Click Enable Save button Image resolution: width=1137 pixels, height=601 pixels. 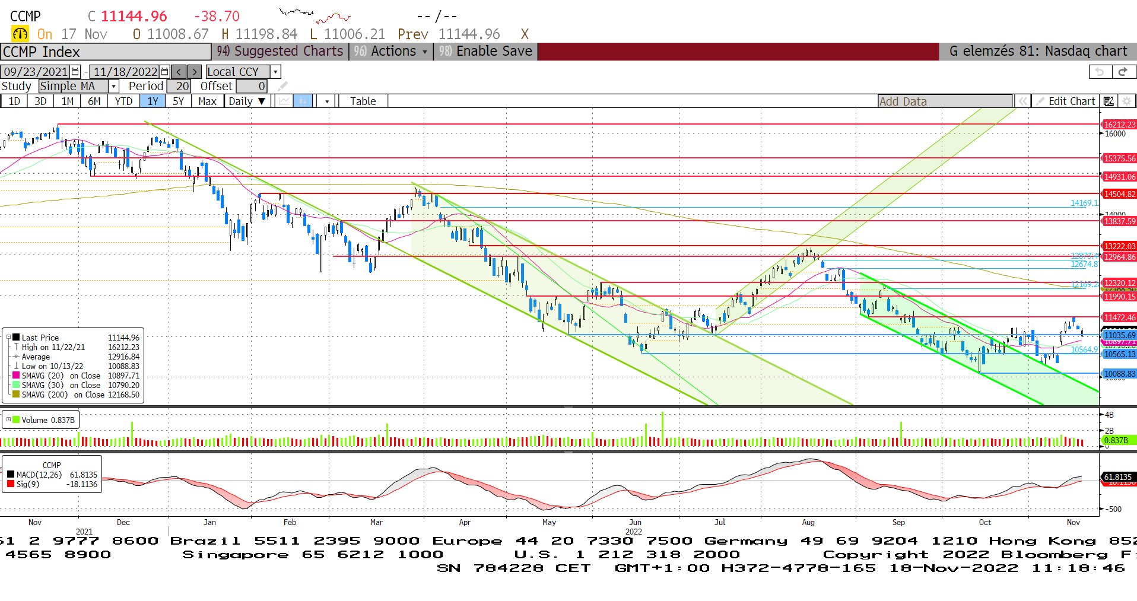pos(486,52)
